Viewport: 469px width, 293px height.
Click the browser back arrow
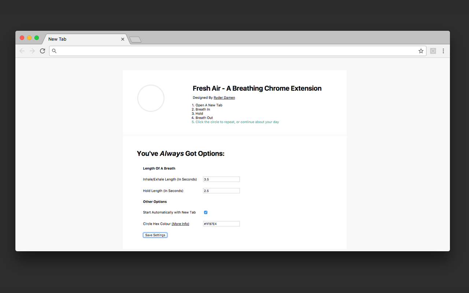[22, 51]
